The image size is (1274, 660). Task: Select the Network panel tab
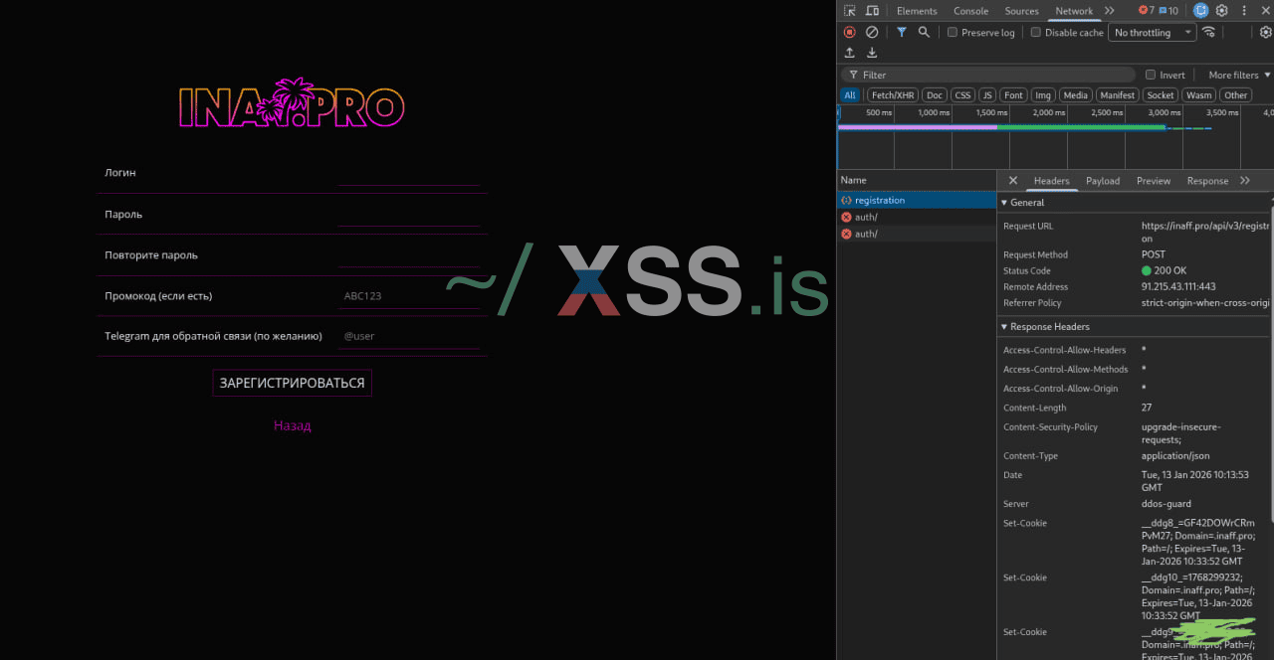pyautogui.click(x=1074, y=11)
